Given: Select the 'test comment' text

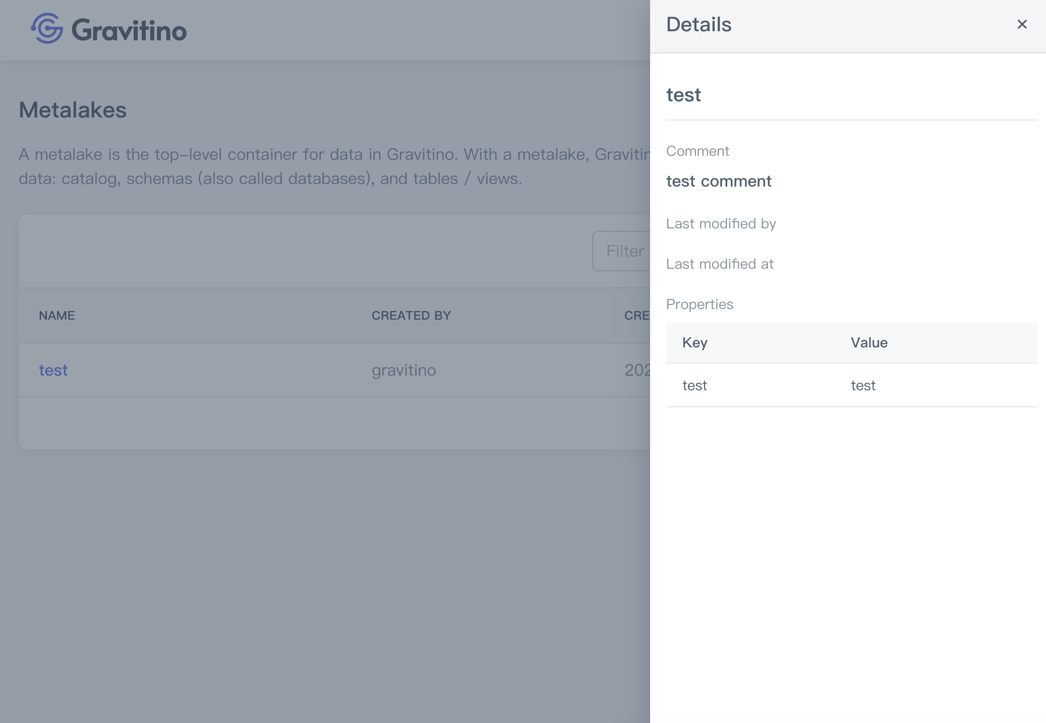Looking at the screenshot, I should [719, 181].
